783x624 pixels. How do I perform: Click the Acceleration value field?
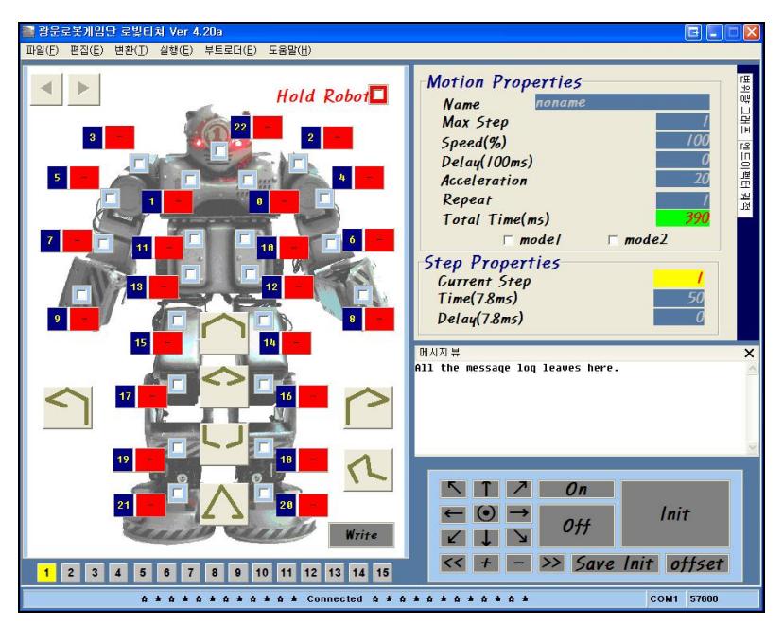(683, 179)
